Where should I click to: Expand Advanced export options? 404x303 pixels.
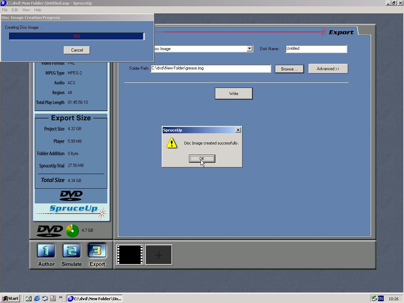point(328,69)
